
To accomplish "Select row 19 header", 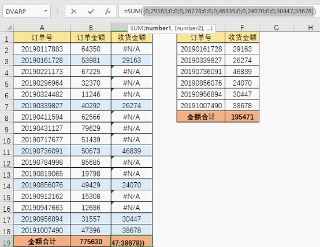I will pos(6,241).
